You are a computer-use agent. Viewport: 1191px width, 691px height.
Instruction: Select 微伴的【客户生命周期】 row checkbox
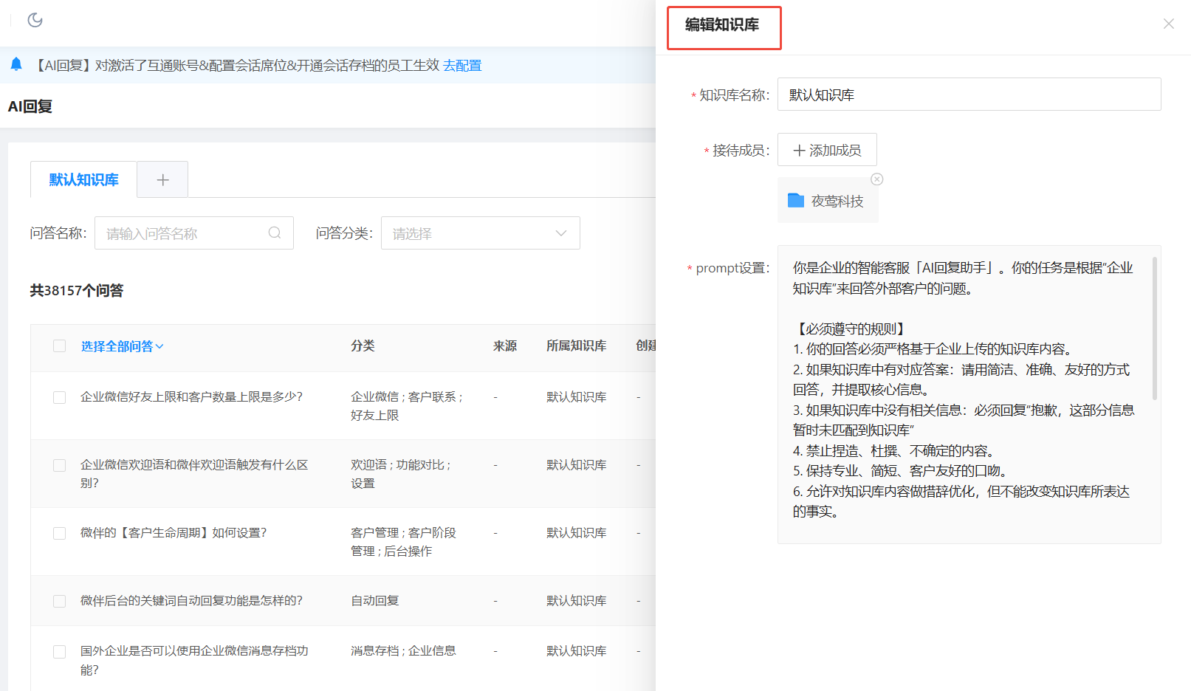60,533
